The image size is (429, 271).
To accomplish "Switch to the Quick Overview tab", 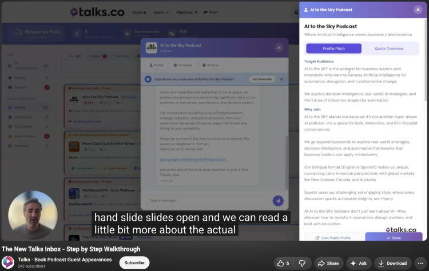I will (389, 49).
